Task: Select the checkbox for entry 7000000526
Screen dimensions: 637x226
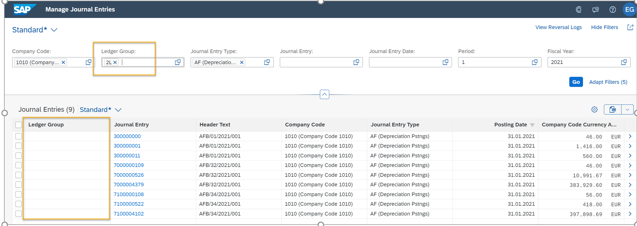Action: pos(19,175)
